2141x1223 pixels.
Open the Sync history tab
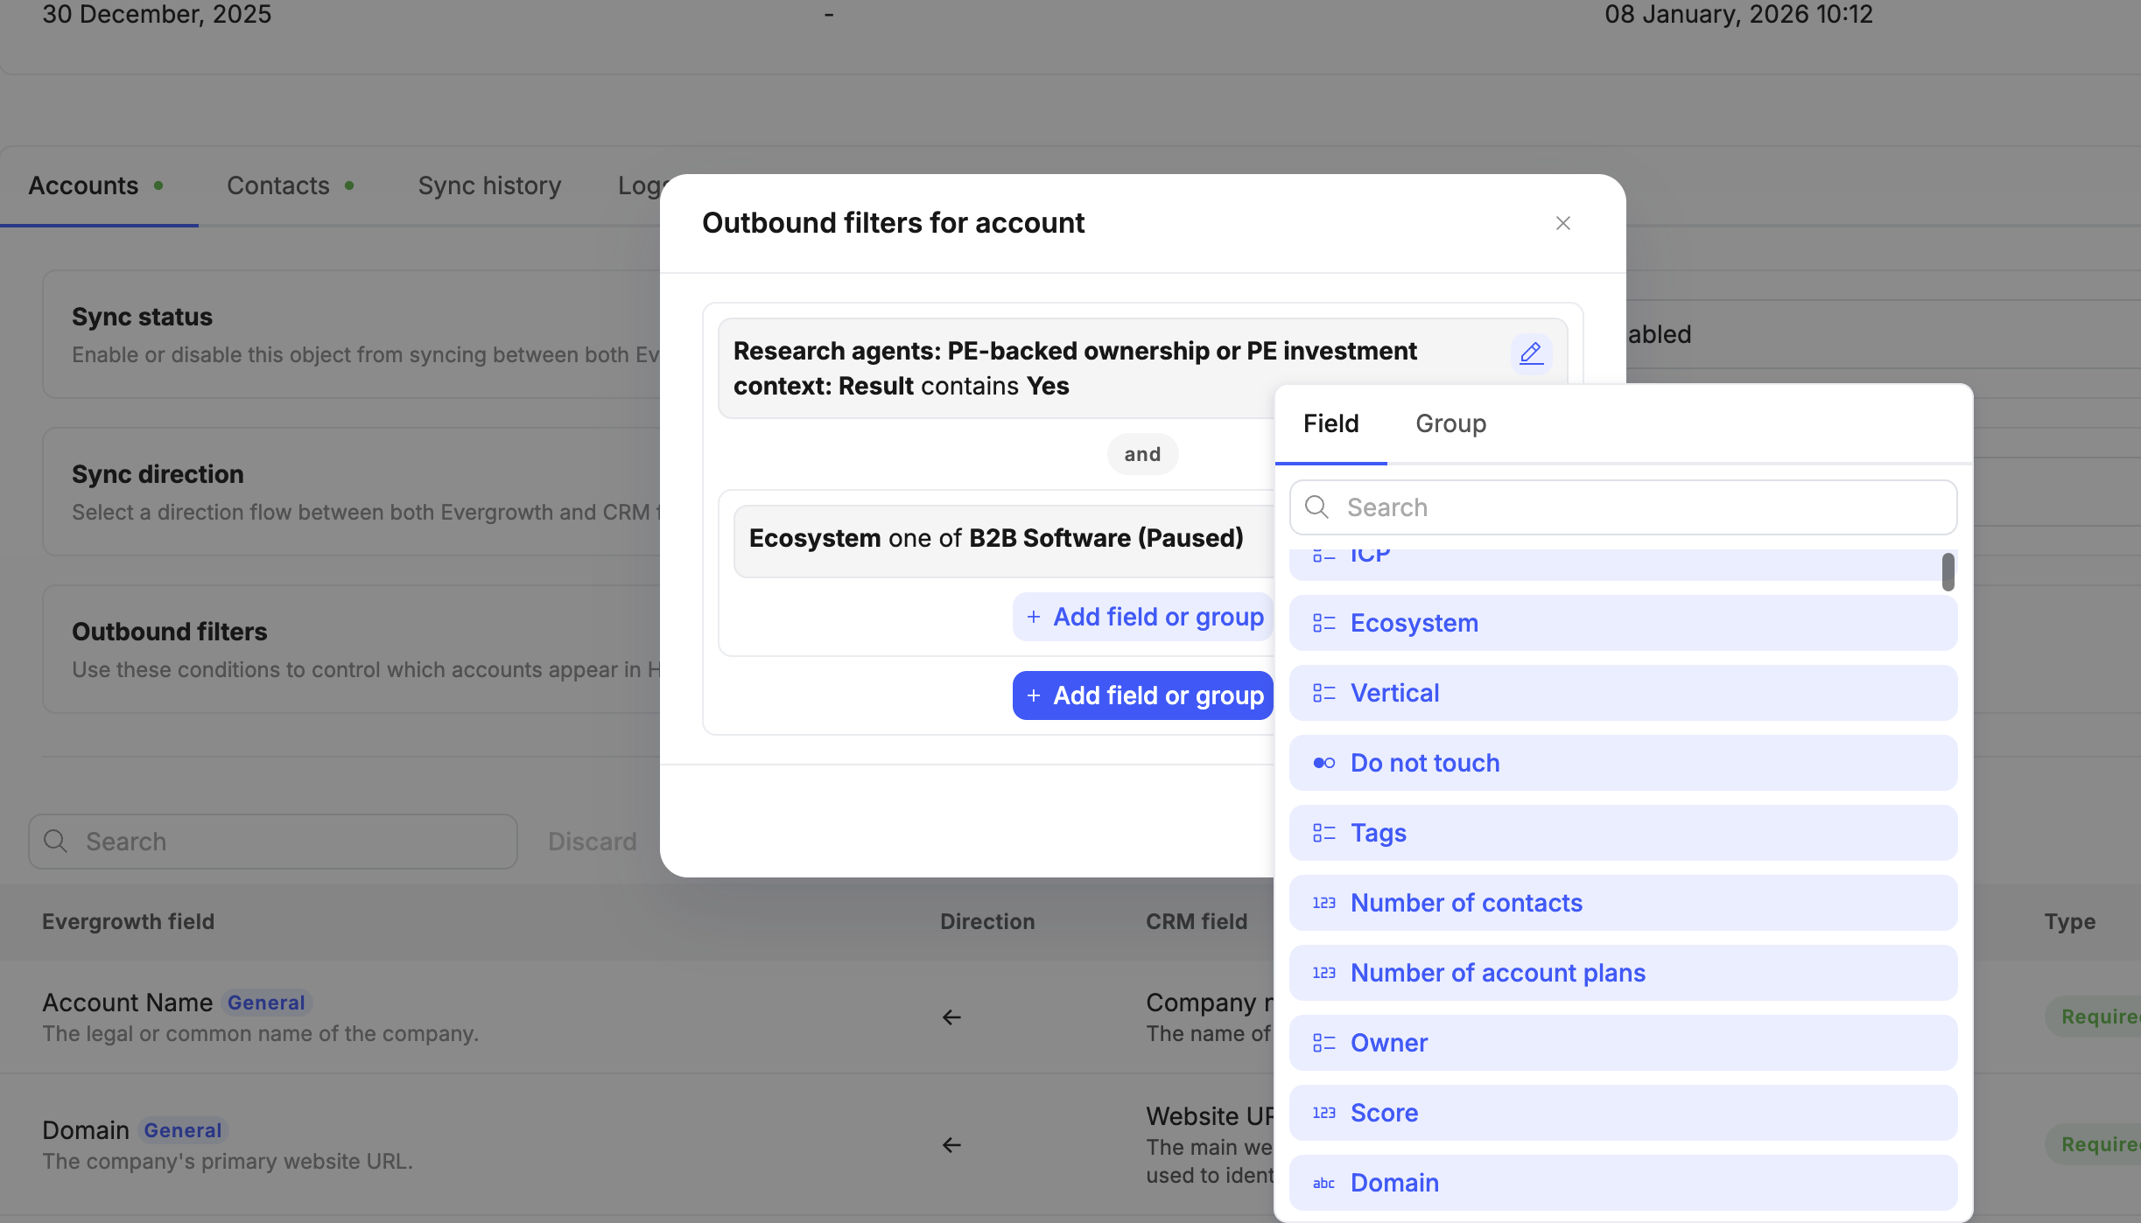[x=489, y=185]
